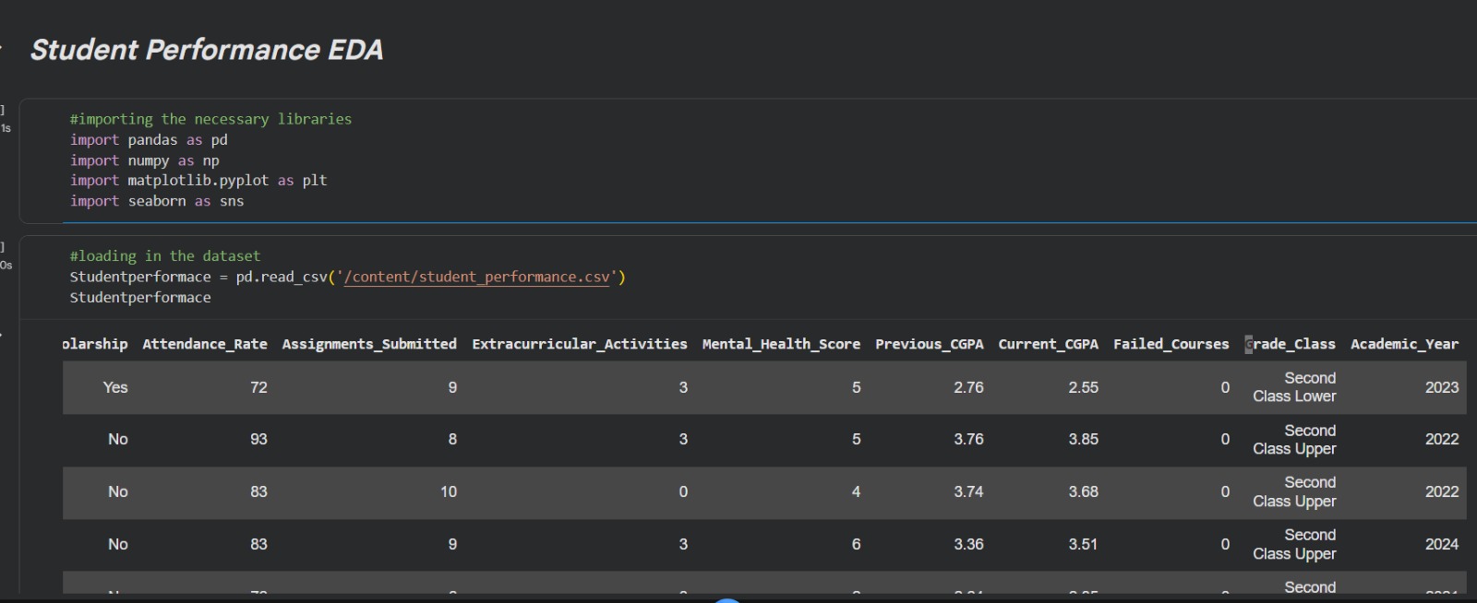Click the 'No' cell in the 93 attendance row
Viewport: 1477px width, 603px height.
point(118,440)
